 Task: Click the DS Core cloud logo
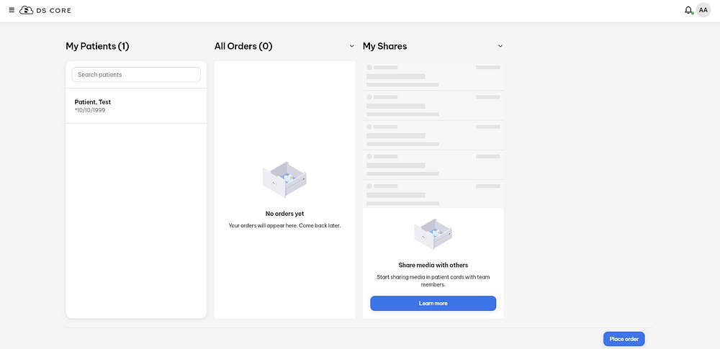click(x=26, y=10)
